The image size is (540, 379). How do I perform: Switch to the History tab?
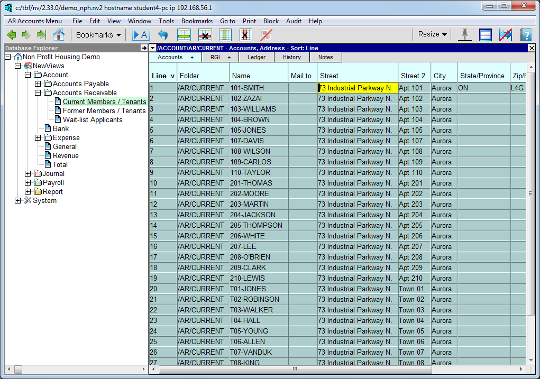291,57
